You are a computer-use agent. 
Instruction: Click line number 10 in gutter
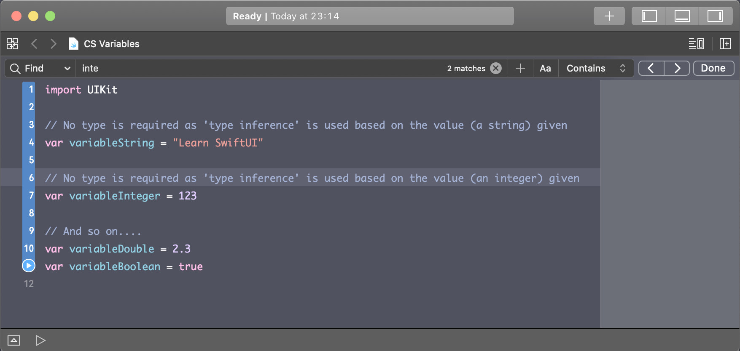pyautogui.click(x=29, y=248)
